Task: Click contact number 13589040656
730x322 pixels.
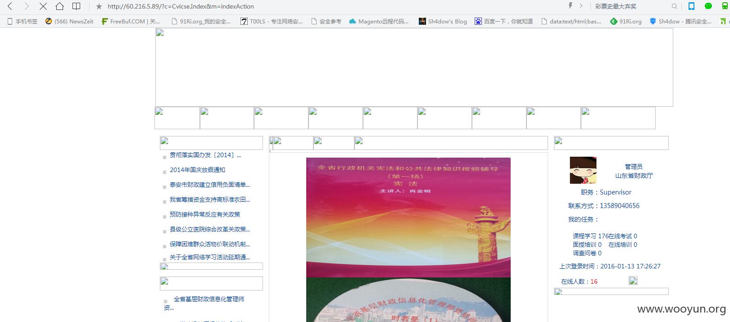Action: point(620,206)
